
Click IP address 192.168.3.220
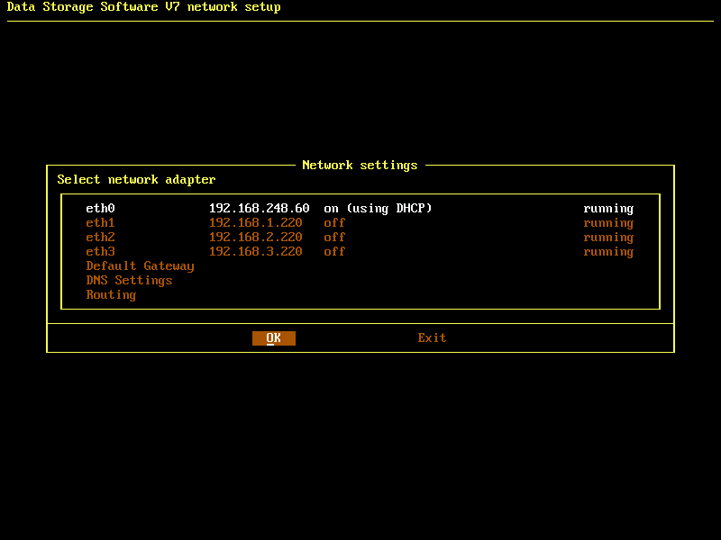[x=256, y=252]
